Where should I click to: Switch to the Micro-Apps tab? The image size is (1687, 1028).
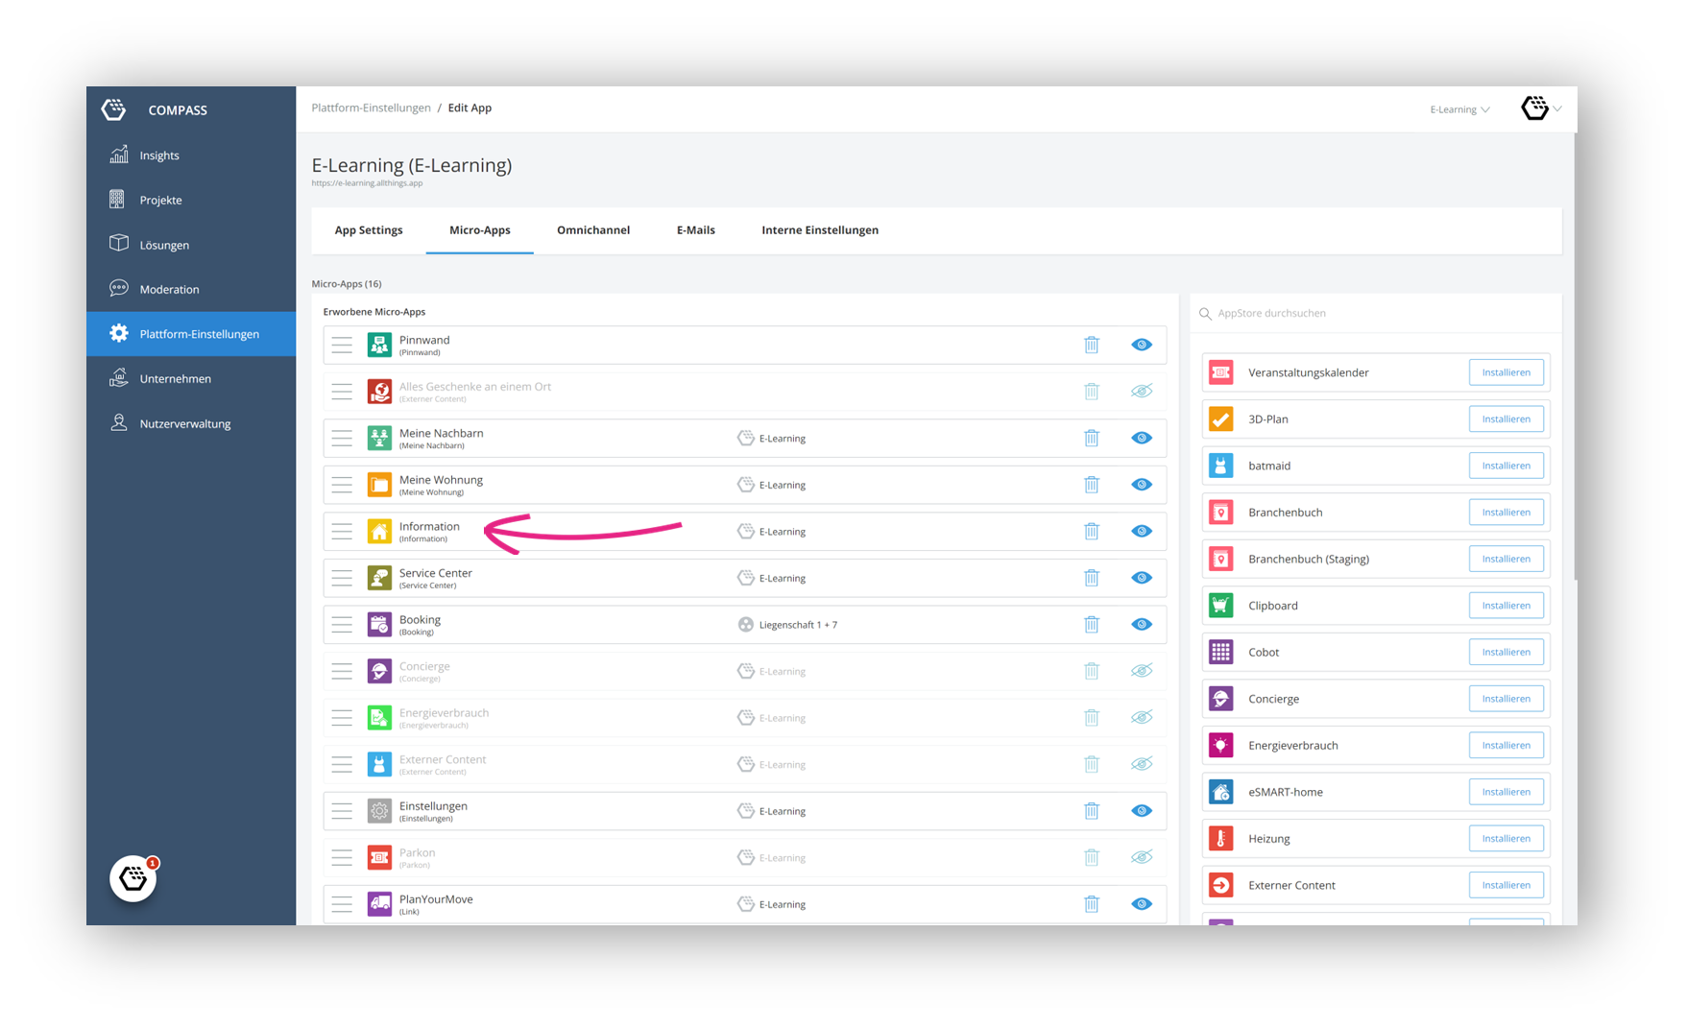tap(480, 230)
